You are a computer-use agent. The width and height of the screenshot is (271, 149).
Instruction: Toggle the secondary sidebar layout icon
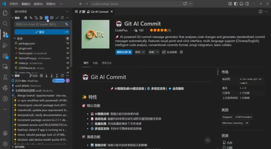[x=247, y=4]
